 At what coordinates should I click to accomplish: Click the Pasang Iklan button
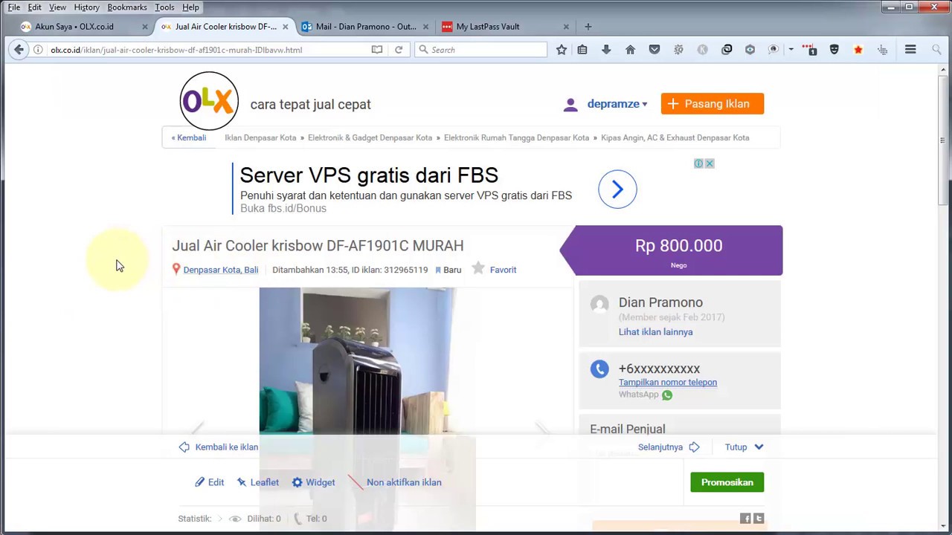pos(713,104)
